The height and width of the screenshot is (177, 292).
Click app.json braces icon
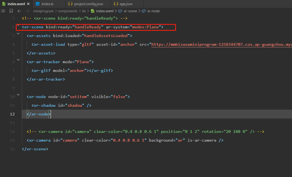click(x=116, y=4)
